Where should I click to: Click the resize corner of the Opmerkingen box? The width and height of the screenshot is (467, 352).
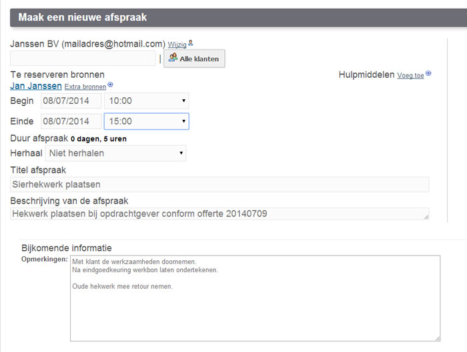click(437, 337)
